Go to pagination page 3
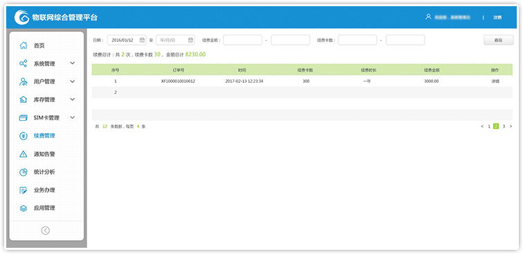The height and width of the screenshot is (254, 523). click(504, 126)
